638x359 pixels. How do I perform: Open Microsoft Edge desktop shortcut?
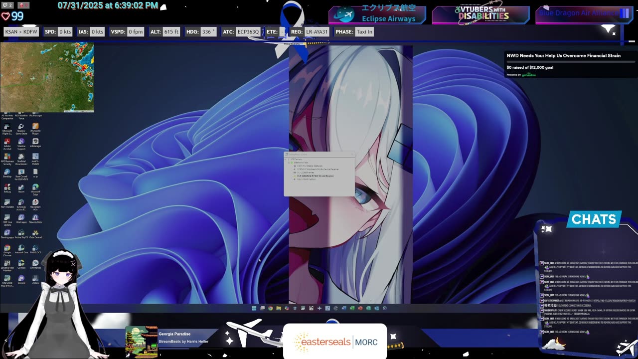[x=35, y=190]
